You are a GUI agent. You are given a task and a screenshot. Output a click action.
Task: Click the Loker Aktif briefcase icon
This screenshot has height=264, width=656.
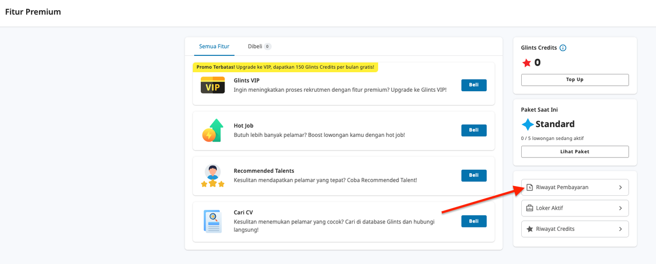[530, 208]
